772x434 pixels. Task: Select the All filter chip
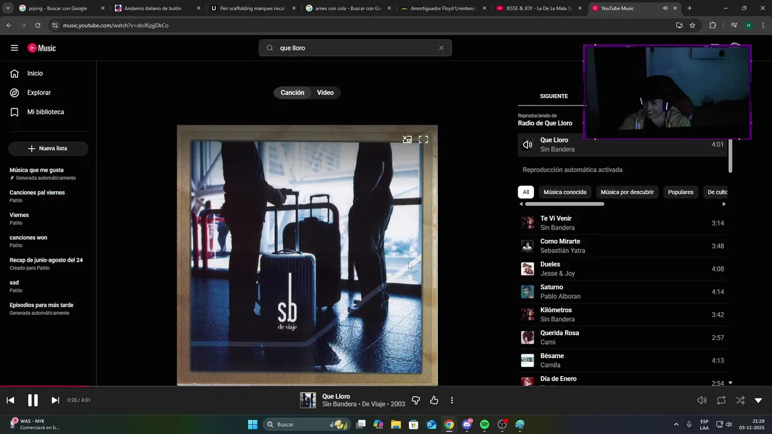point(526,192)
